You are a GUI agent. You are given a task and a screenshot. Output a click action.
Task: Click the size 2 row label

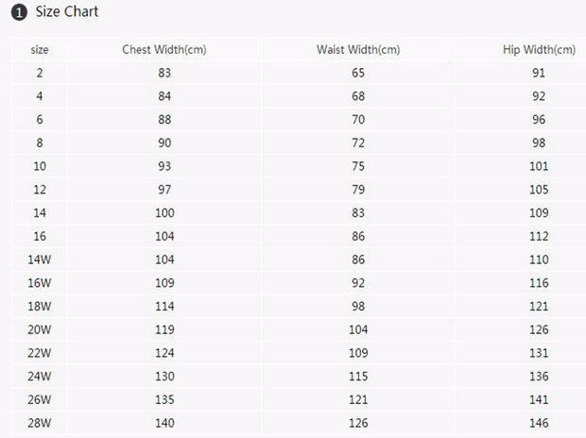point(40,73)
